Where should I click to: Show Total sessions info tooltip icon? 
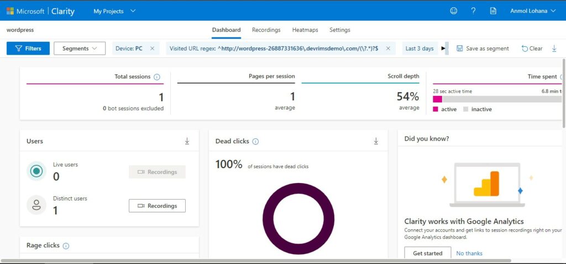156,77
